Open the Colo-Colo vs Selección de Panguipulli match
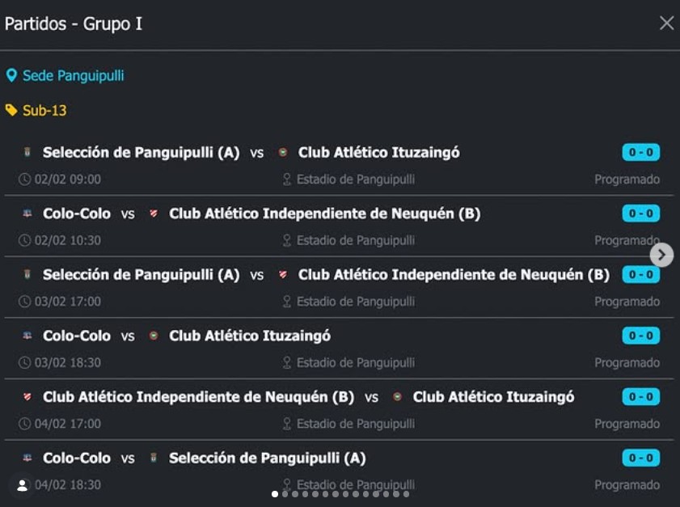This screenshot has height=507, width=680. coord(204,458)
